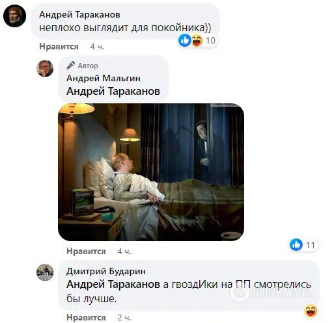
Task: Open Андрей Тараканов's profile avatar
Action: pyautogui.click(x=14, y=16)
